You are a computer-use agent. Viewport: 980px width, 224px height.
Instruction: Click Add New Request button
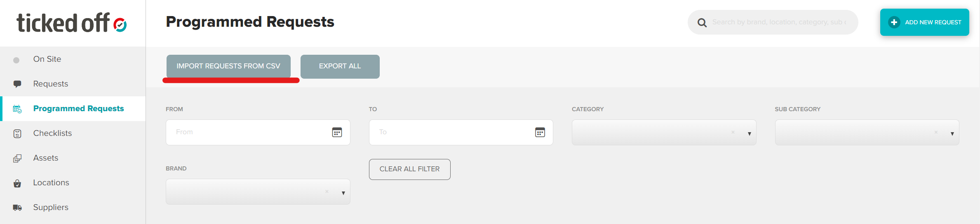coord(924,22)
